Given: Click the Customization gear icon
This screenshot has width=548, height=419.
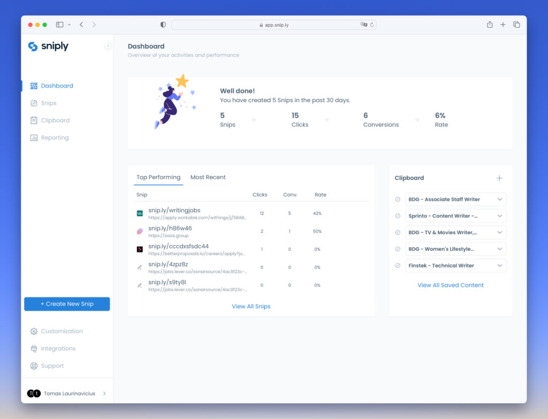Looking at the screenshot, I should tap(34, 331).
